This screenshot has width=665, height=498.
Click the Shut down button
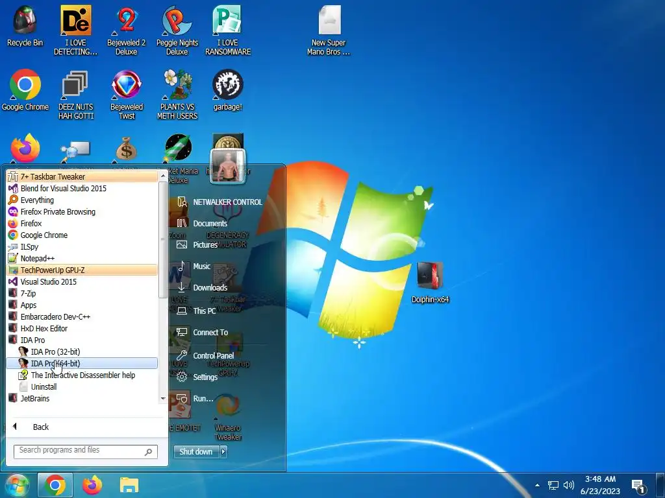point(196,452)
